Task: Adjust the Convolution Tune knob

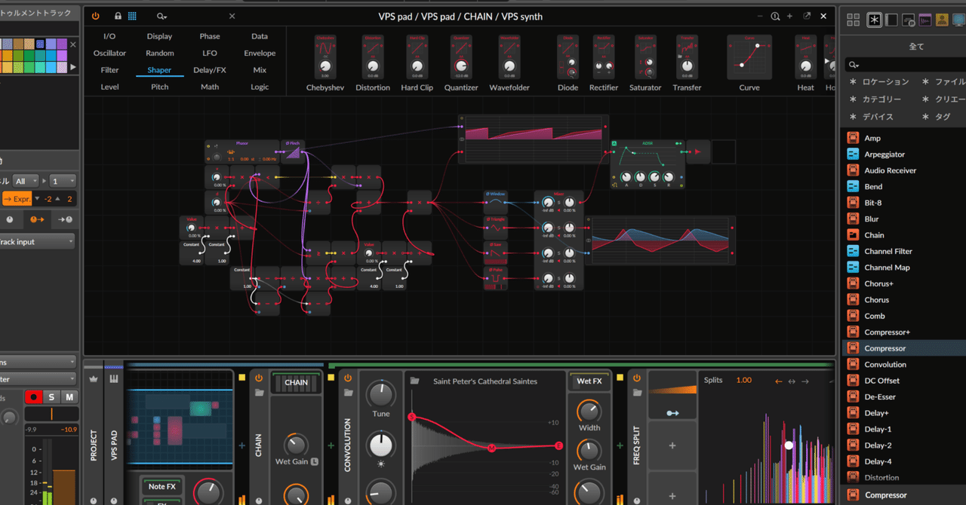Action: [381, 394]
